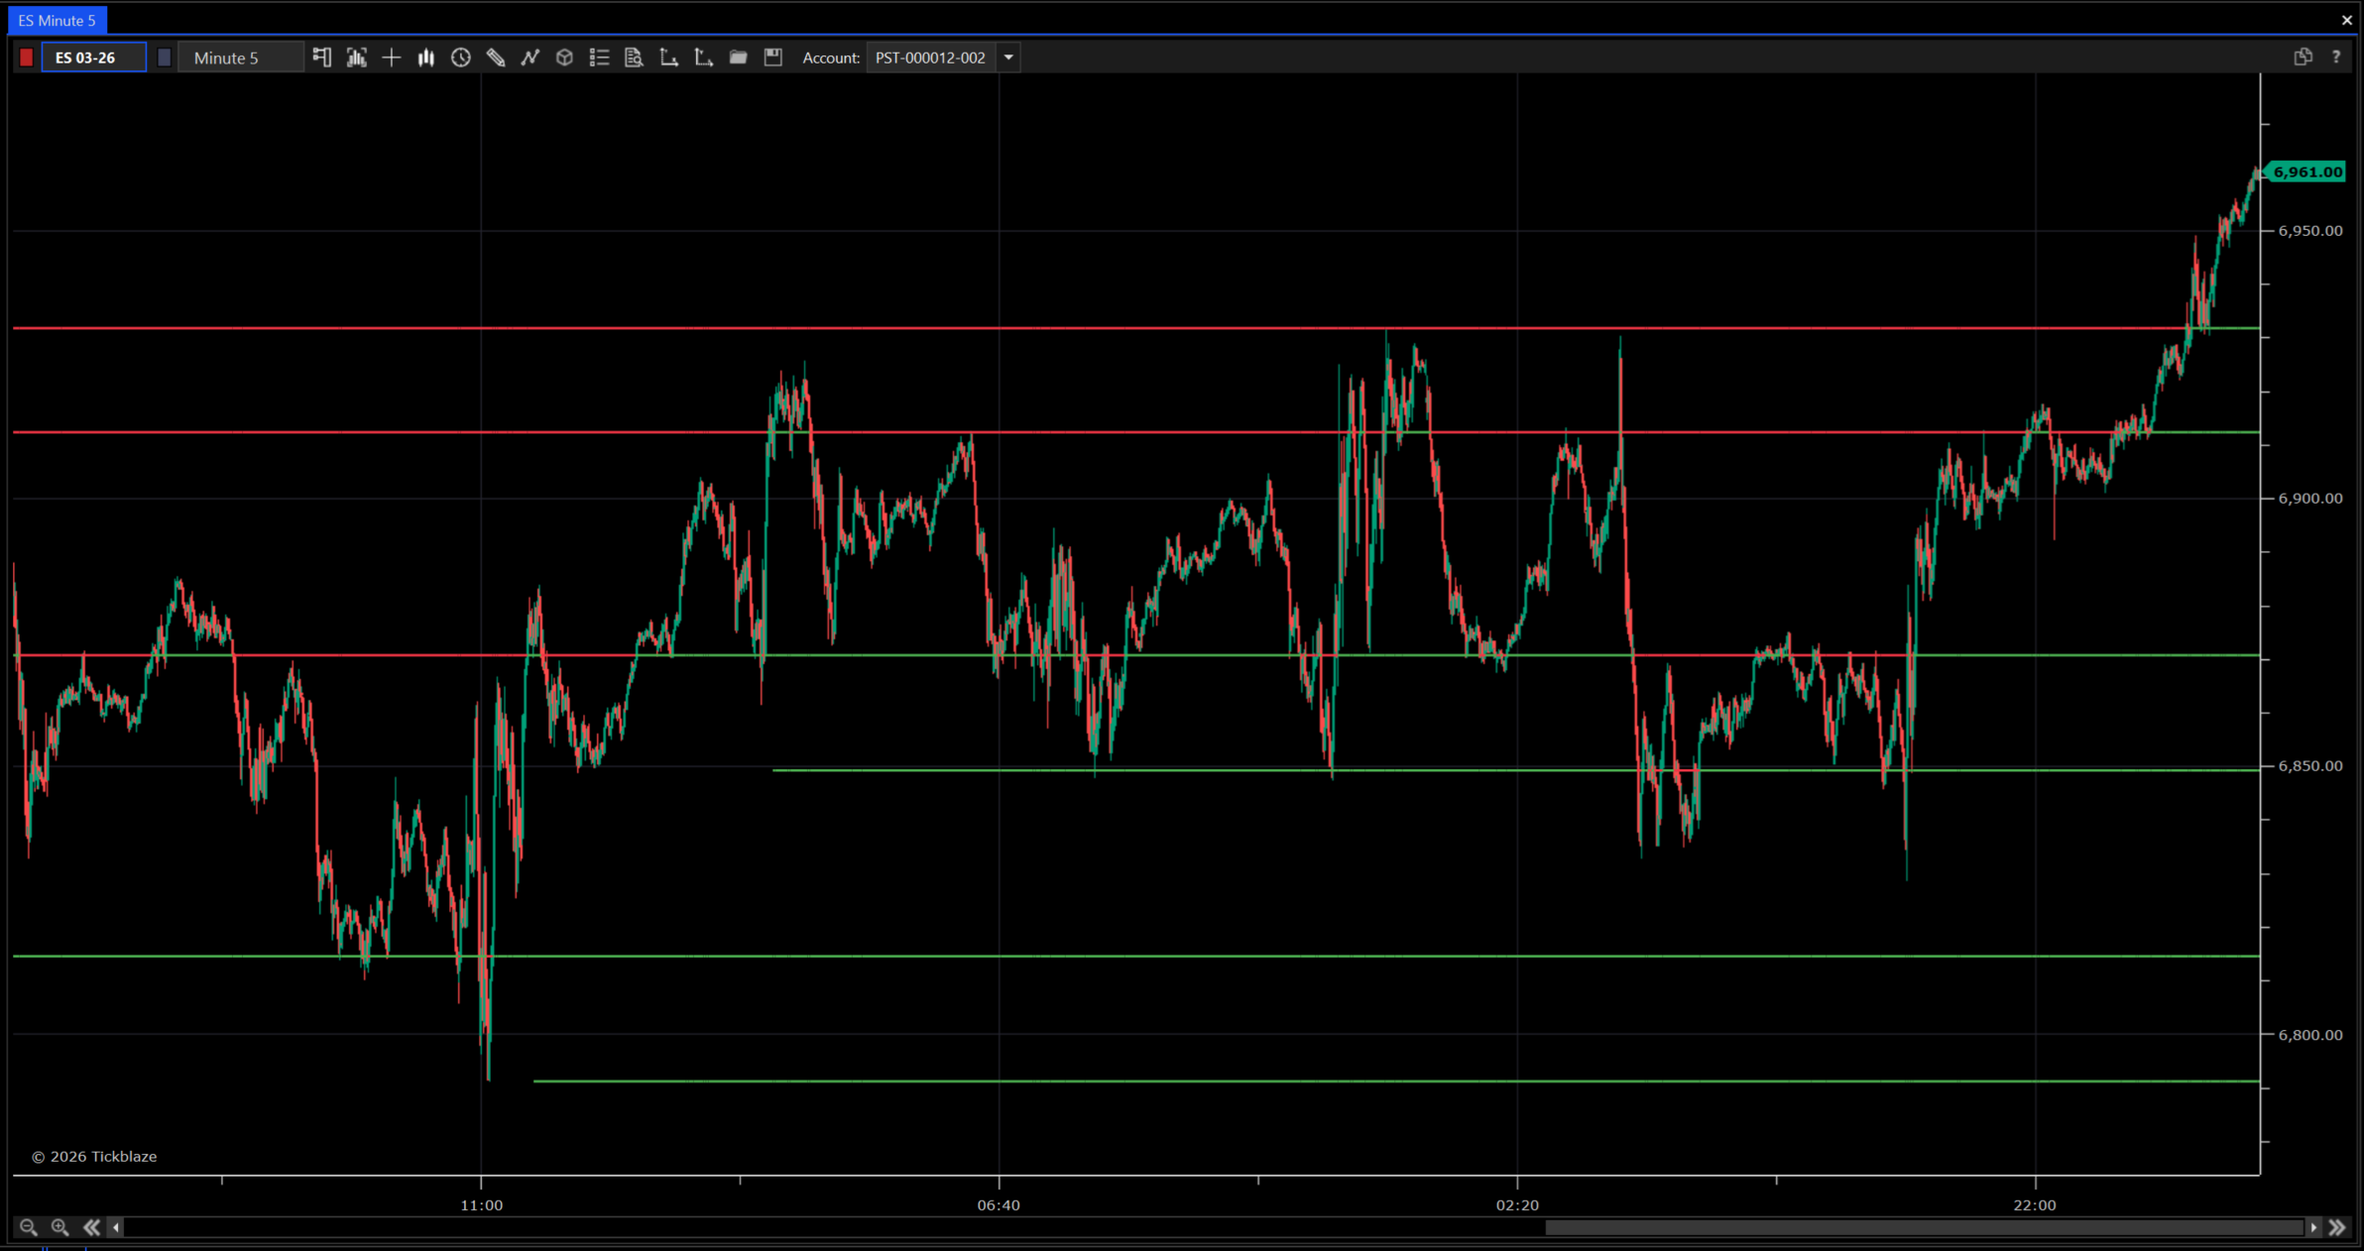
Task: Click the ES 03-26 instrument field
Action: (x=93, y=57)
